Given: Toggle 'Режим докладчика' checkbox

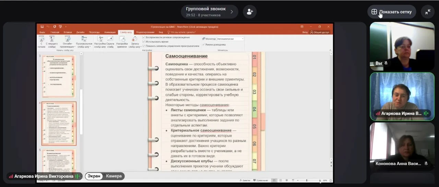Looking at the screenshot, I should click(x=203, y=45).
